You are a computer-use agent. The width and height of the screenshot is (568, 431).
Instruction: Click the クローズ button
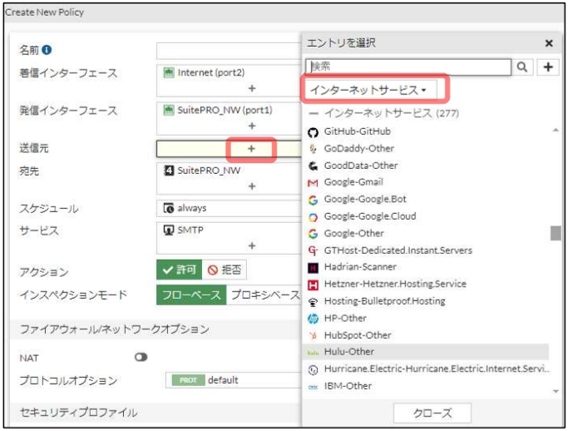click(432, 414)
